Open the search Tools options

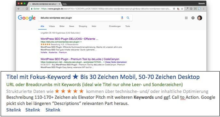tap(127, 26)
